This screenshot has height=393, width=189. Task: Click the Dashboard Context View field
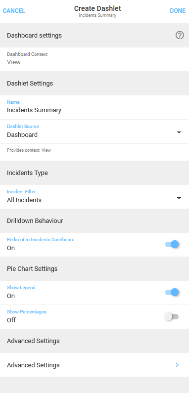94,59
